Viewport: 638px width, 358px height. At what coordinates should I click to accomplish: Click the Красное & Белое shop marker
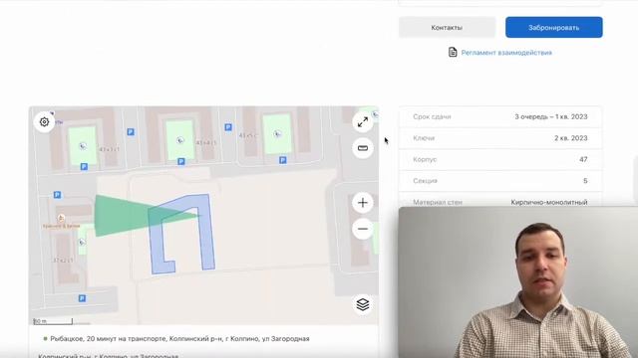click(61, 219)
